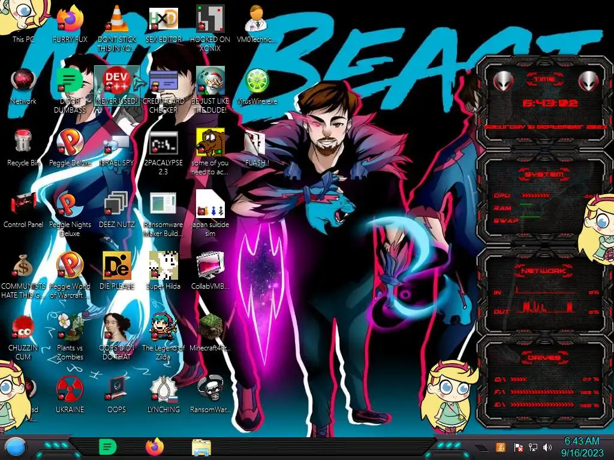Open the This PC desktop icon
The height and width of the screenshot is (460, 614).
pyautogui.click(x=23, y=22)
